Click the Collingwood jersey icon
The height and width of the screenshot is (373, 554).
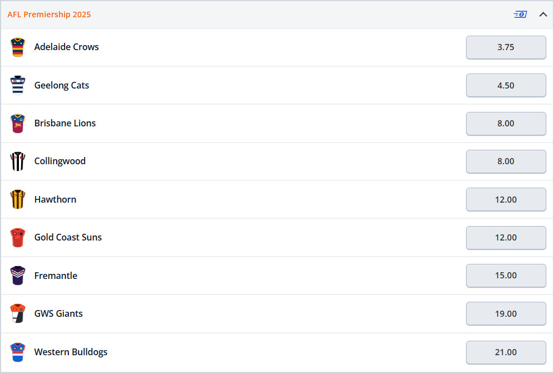tap(18, 161)
